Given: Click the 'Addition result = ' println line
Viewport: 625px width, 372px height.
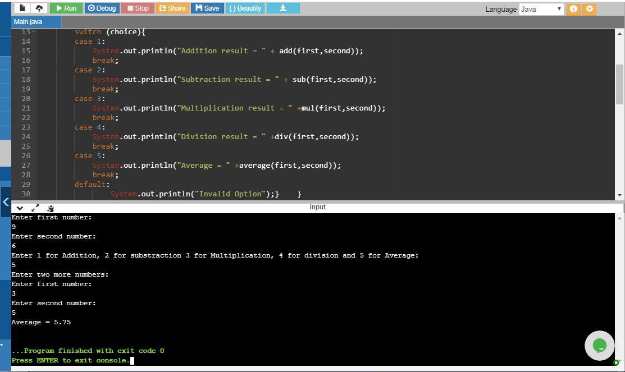Looking at the screenshot, I should [227, 51].
